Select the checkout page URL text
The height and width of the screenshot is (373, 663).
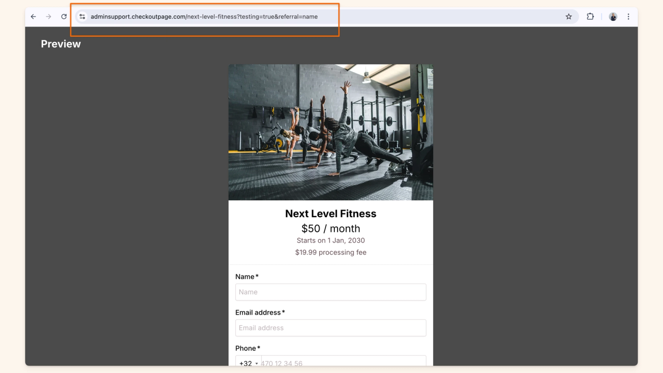(x=204, y=17)
